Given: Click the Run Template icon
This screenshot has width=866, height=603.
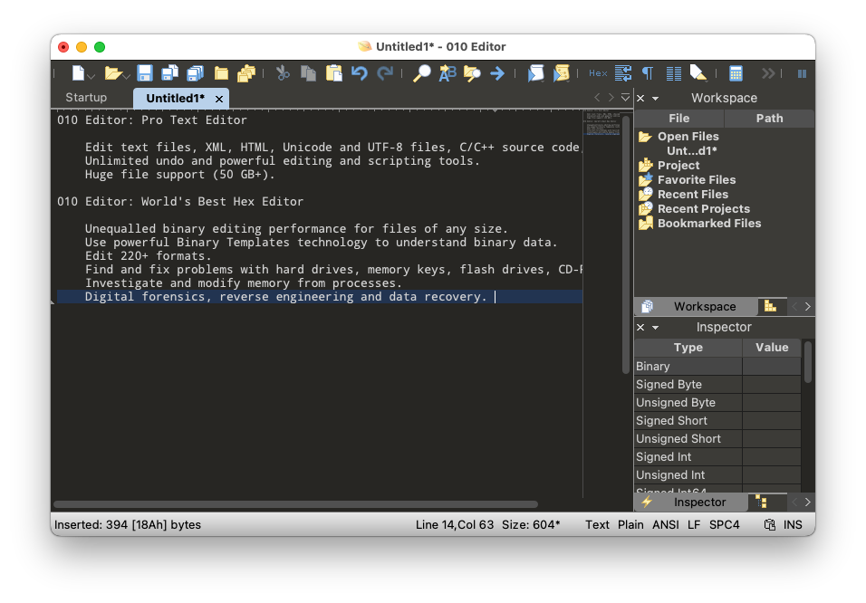Looking at the screenshot, I should [x=561, y=73].
